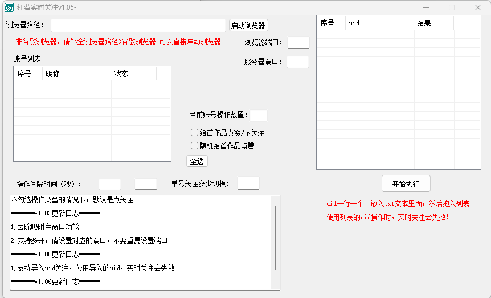Click the 服务器端口 input box
This screenshot has width=491, height=298.
pyautogui.click(x=298, y=62)
